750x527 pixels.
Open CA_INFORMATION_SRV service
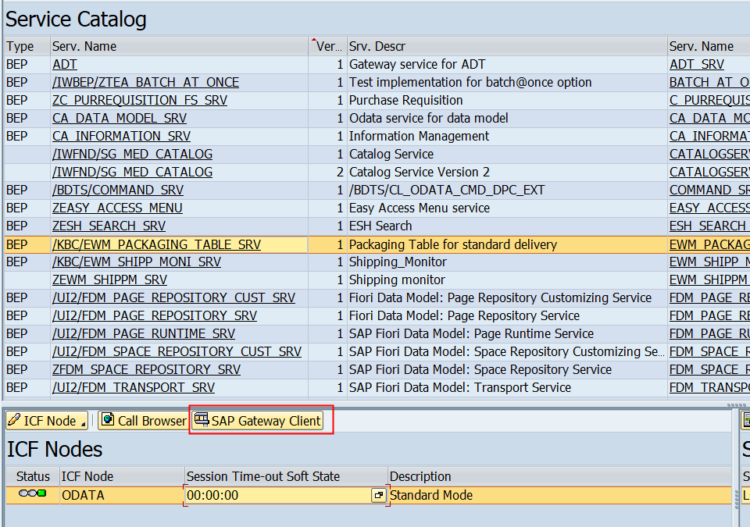tap(121, 136)
